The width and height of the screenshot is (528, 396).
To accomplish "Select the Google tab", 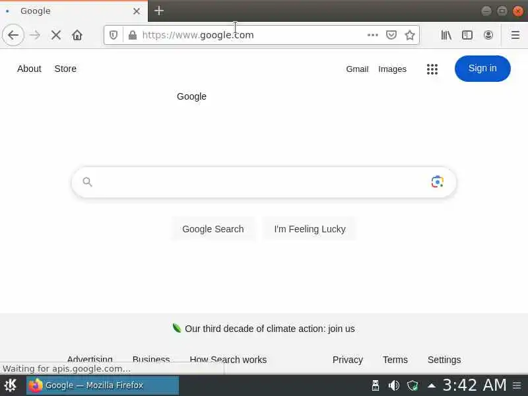I will [74, 11].
